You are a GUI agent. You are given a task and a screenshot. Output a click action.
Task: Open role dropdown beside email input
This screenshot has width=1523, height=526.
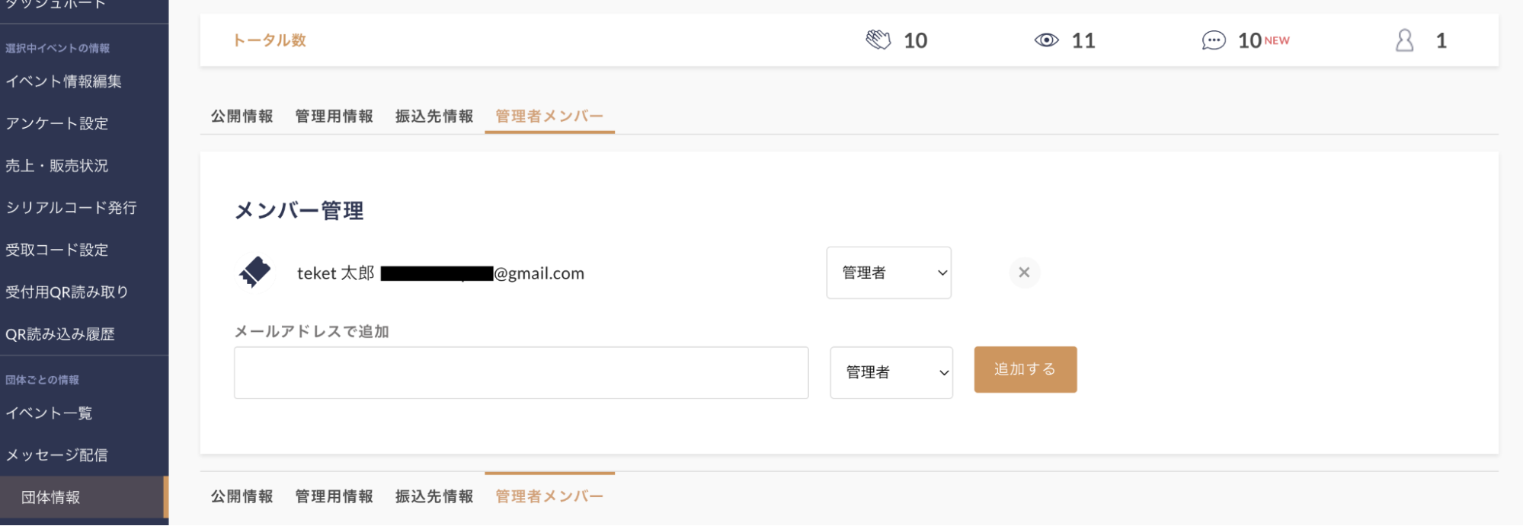(891, 372)
